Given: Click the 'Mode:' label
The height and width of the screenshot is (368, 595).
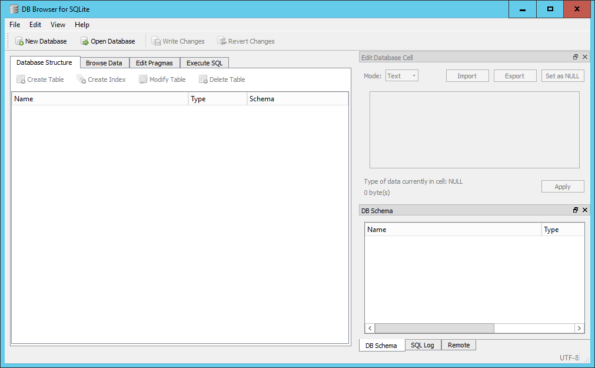Looking at the screenshot, I should pyautogui.click(x=373, y=76).
